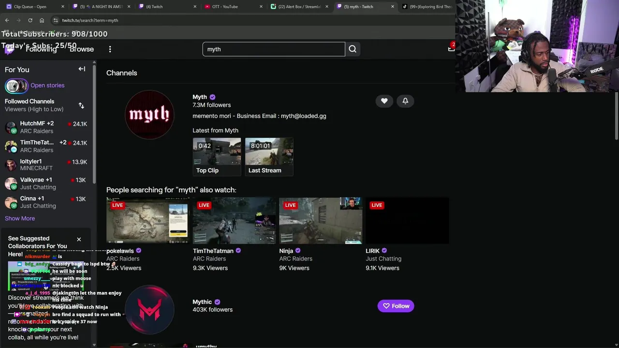Viewport: 619px width, 348px height.
Task: Click heart icon for Myth channel
Action: tap(384, 101)
